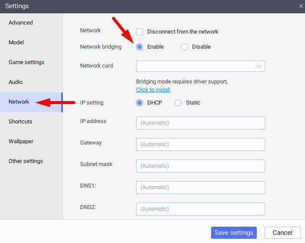The height and width of the screenshot is (243, 305).
Task: Open Other settings tab
Action: pos(26,161)
